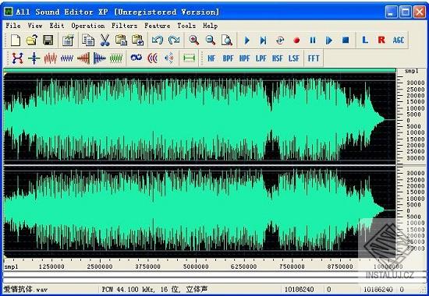Viewport: 429px width, 296px height.
Task: Click the upper channel waveform
Action: tap(200, 119)
